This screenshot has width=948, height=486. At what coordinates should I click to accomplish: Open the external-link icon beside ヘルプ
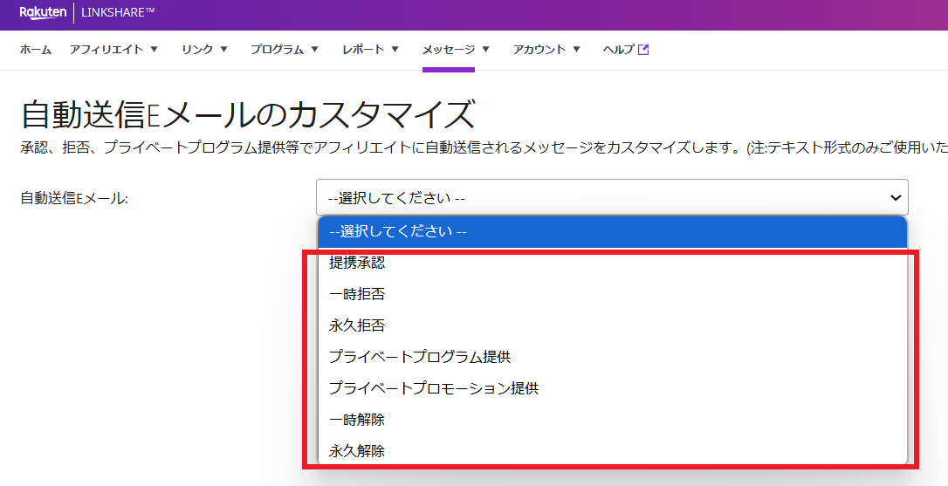coord(644,50)
